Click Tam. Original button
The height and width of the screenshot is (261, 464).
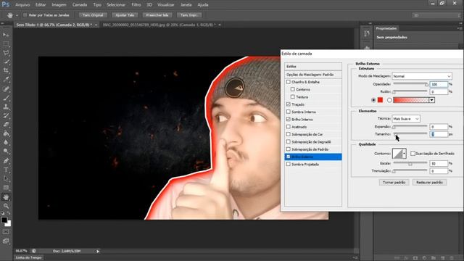(93, 15)
